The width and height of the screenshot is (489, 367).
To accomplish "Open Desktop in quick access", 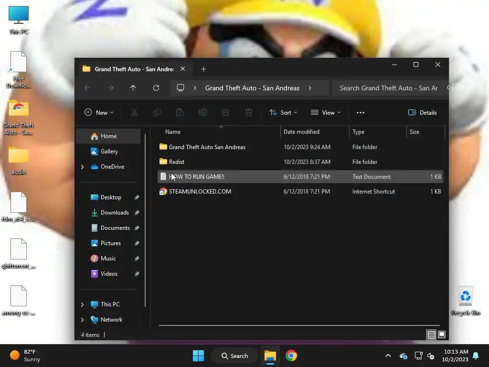I will click(x=111, y=197).
